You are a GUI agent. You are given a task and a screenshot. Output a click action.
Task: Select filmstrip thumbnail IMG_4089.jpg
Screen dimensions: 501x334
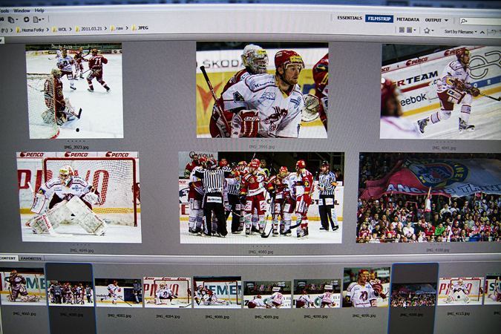[x=267, y=294]
